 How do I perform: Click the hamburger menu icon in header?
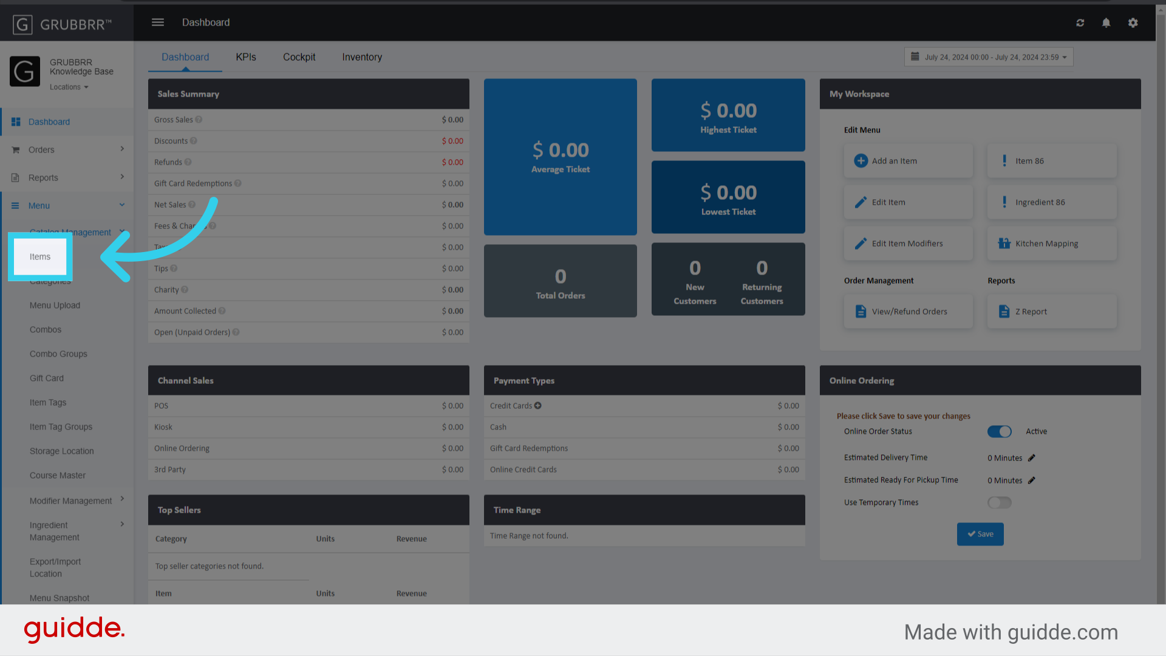coord(158,22)
